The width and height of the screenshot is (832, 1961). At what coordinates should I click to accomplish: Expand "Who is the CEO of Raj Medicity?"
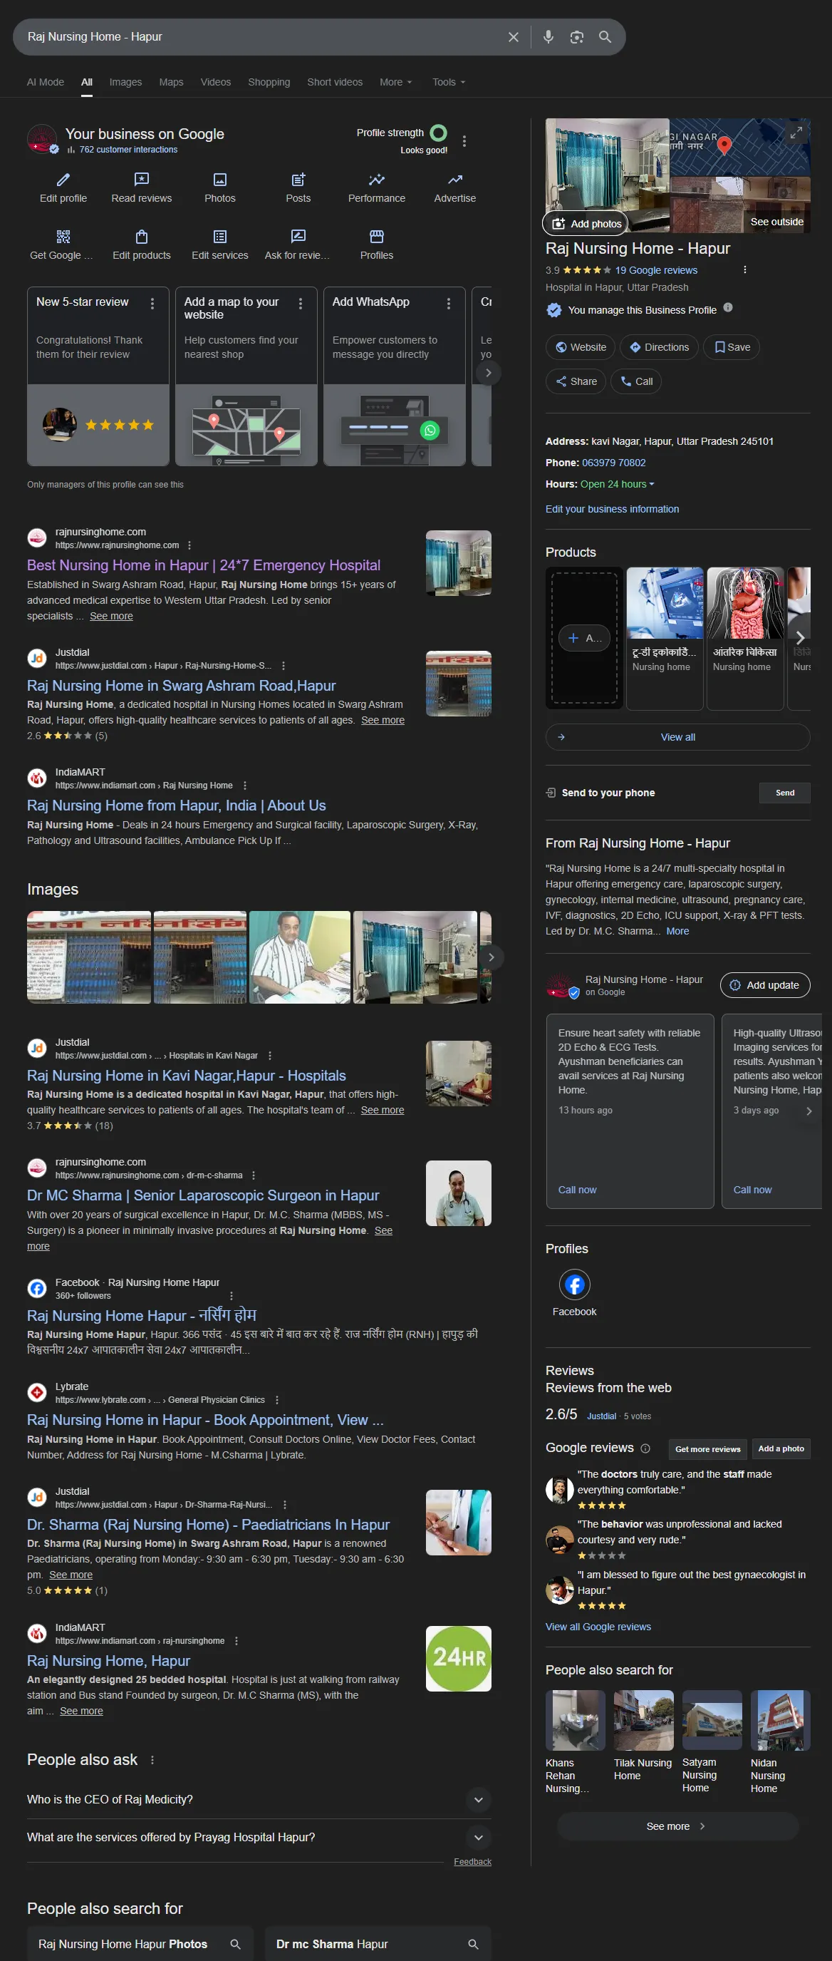(479, 1800)
